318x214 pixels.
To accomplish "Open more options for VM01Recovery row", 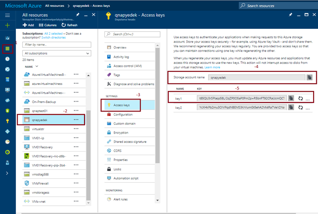I will (76, 147).
